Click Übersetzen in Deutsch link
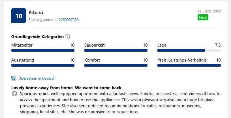231x118 pixels. coord(37,78)
